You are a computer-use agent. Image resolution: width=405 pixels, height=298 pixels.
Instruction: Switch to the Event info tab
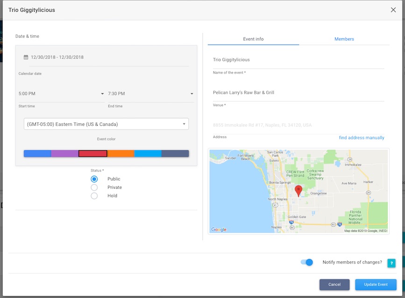click(x=253, y=39)
